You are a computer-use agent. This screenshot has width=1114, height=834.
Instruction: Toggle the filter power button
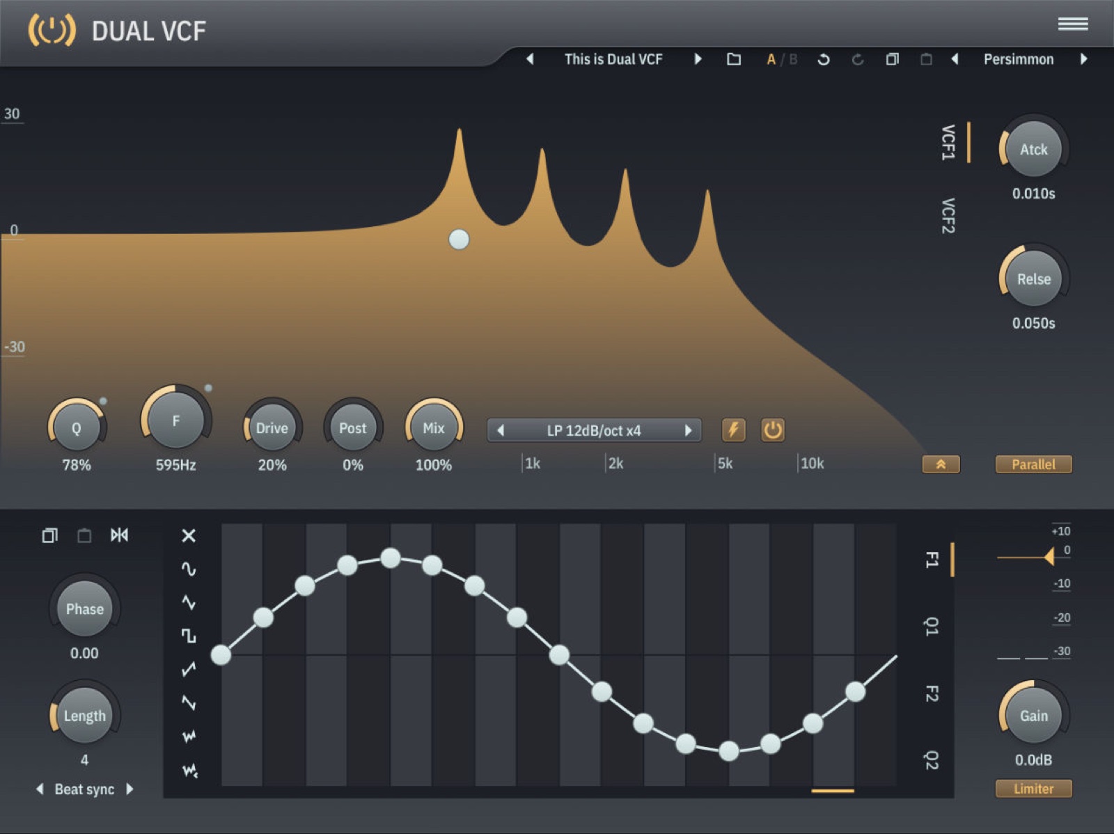tap(773, 430)
